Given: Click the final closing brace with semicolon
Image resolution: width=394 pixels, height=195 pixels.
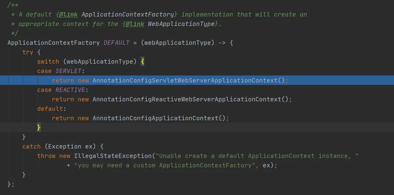Looking at the screenshot, I should (x=11, y=184).
